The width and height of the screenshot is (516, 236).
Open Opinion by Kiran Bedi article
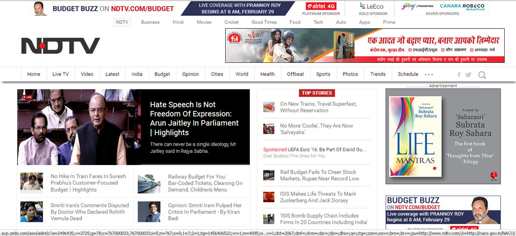tap(205, 211)
